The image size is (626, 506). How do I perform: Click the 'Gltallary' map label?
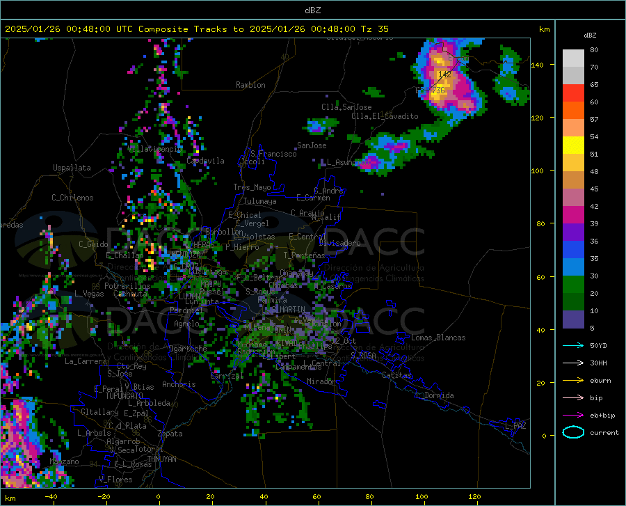pyautogui.click(x=99, y=412)
